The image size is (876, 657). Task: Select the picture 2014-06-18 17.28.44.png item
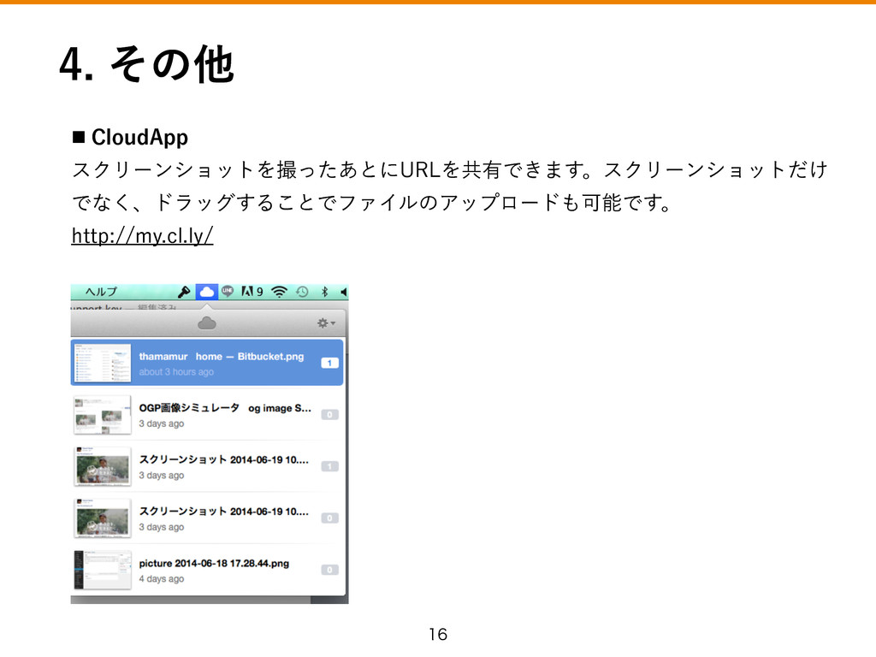click(207, 570)
